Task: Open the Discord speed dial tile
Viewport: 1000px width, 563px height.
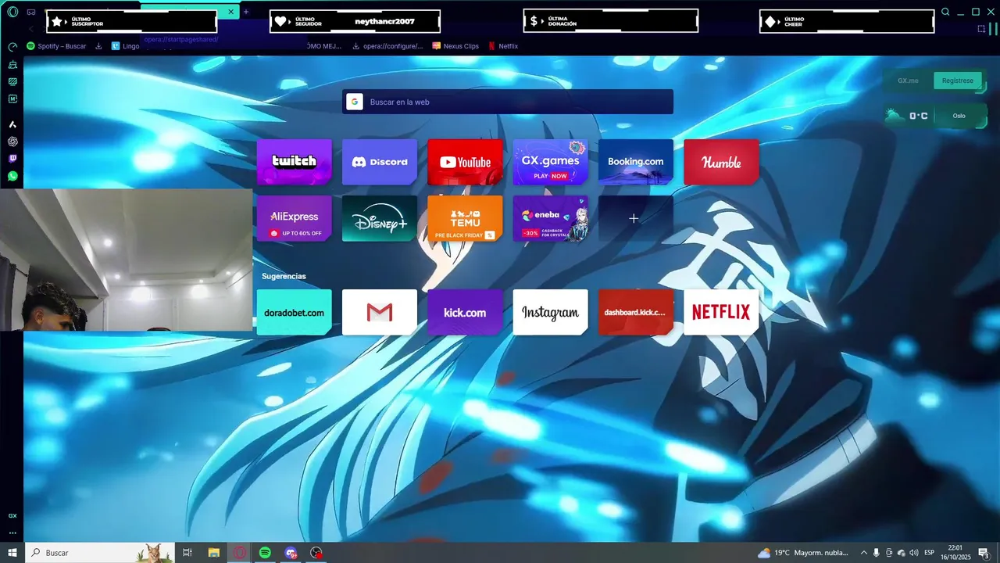Action: 380,162
